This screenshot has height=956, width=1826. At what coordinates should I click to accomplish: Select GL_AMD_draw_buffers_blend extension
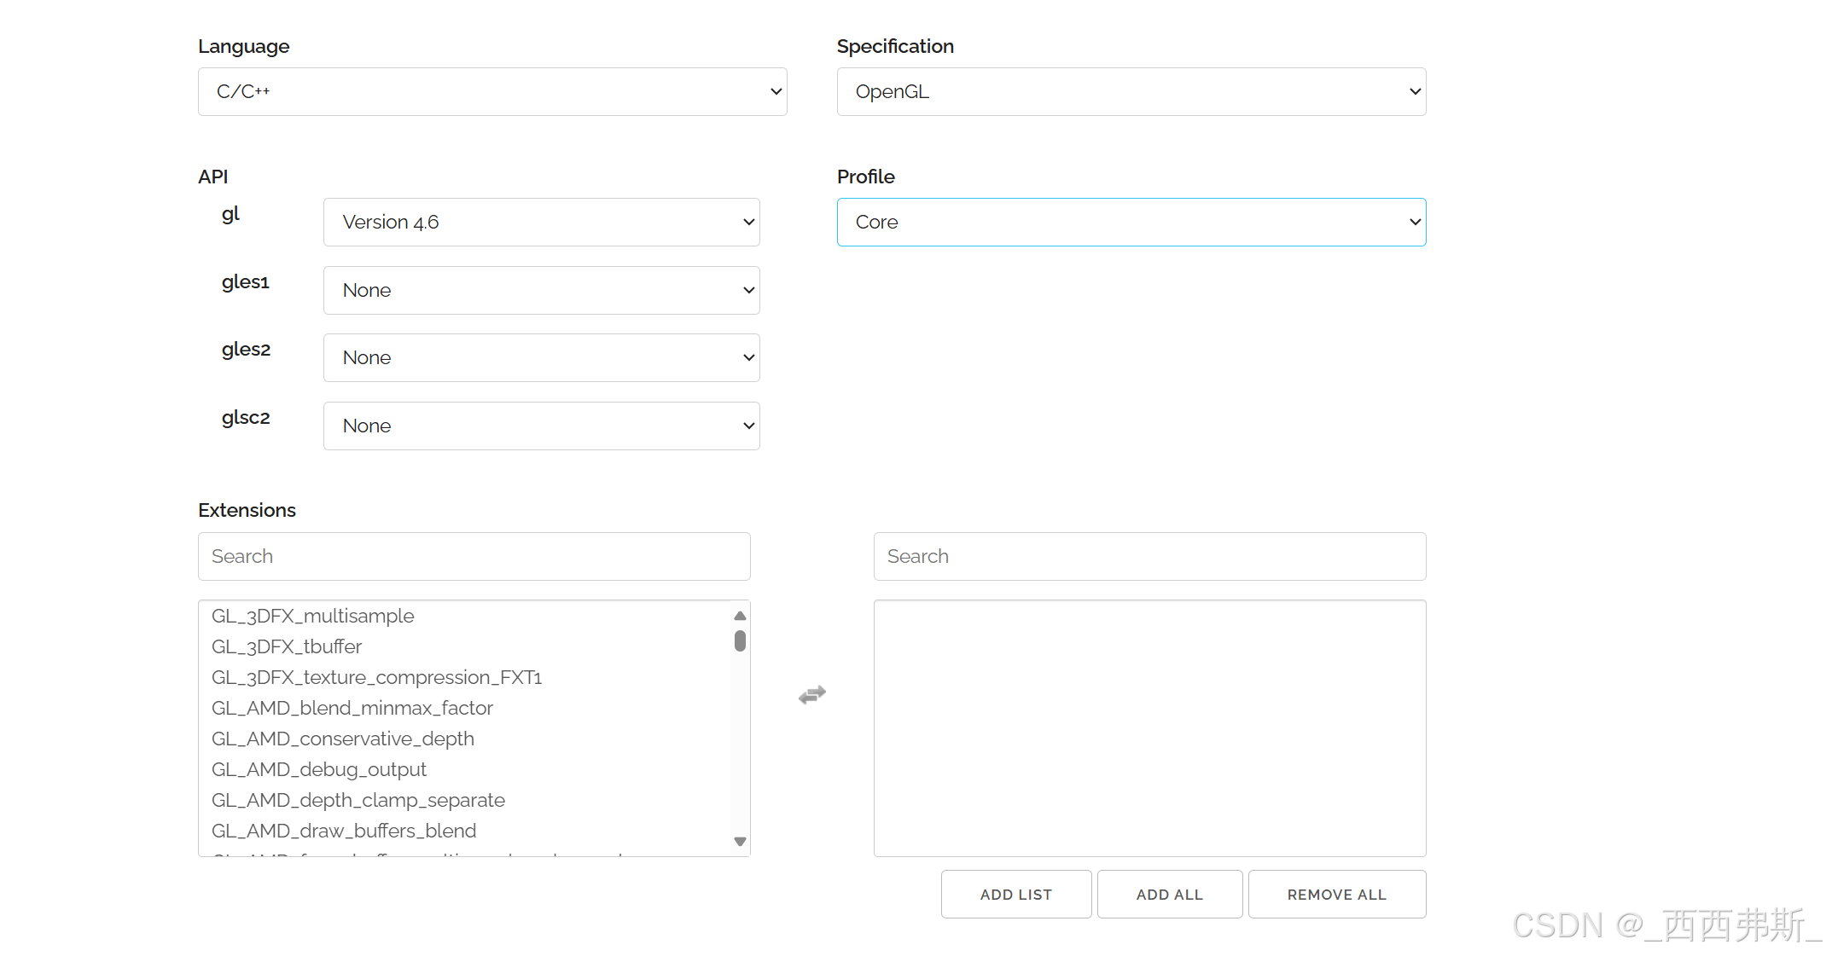344,831
